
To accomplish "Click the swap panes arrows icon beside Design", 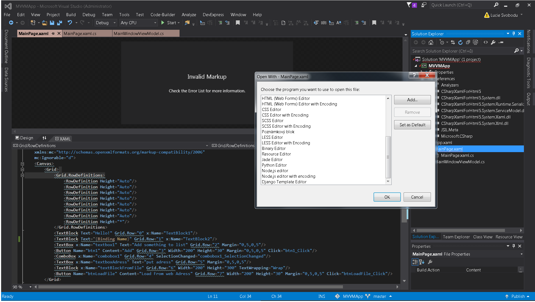I will (44, 138).
